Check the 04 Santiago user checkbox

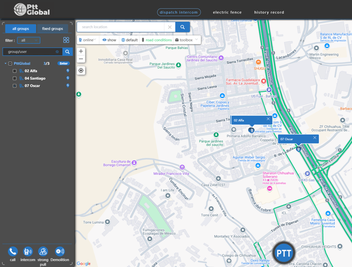(15, 78)
